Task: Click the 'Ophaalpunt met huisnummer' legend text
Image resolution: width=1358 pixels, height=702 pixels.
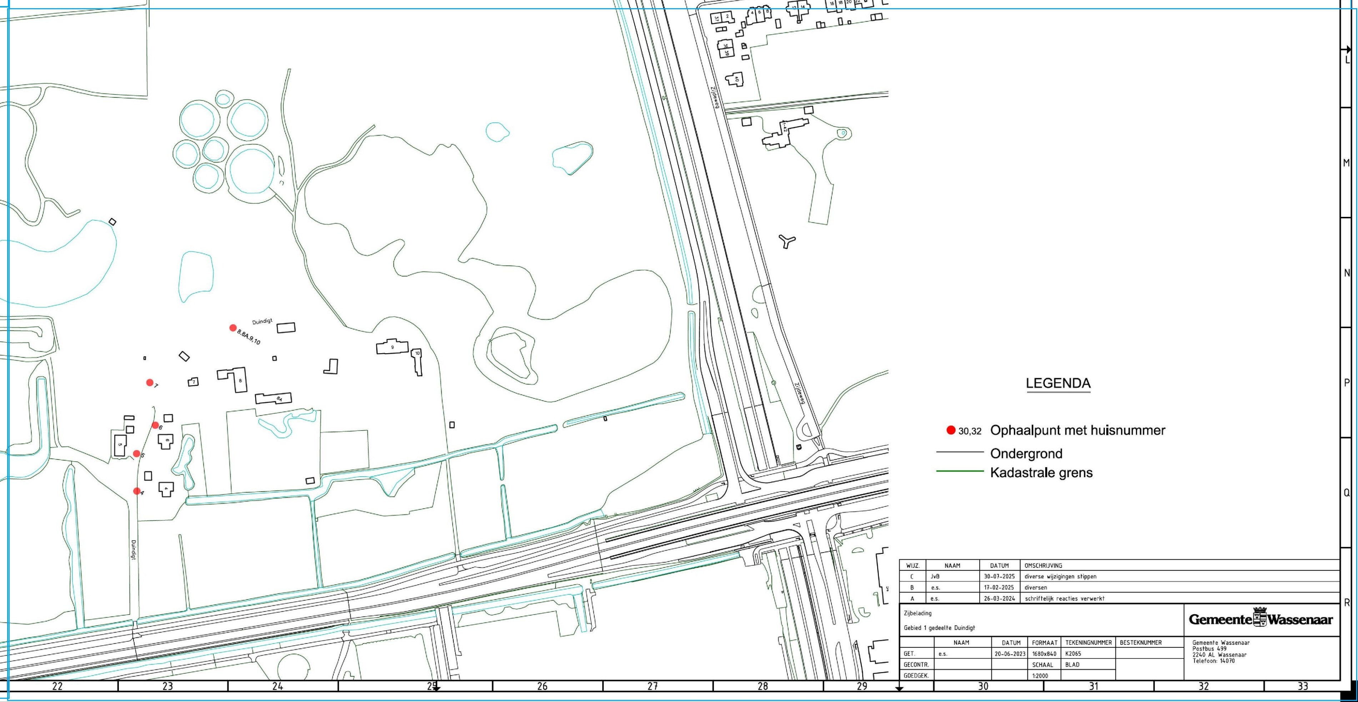Action: tap(1077, 430)
